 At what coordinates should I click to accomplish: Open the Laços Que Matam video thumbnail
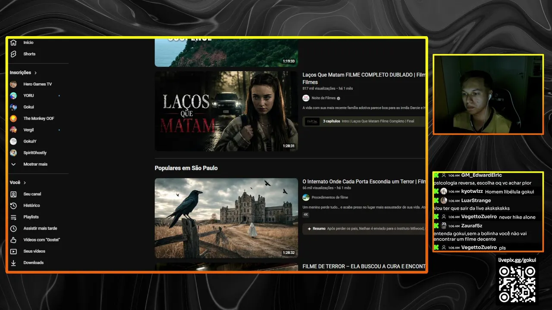coord(226,111)
